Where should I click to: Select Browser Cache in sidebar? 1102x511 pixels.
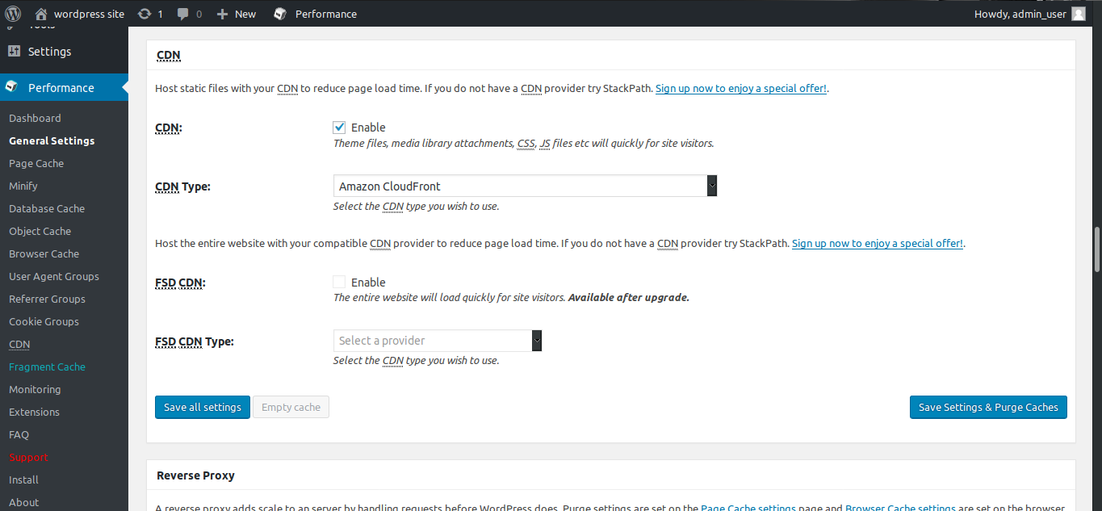tap(44, 253)
